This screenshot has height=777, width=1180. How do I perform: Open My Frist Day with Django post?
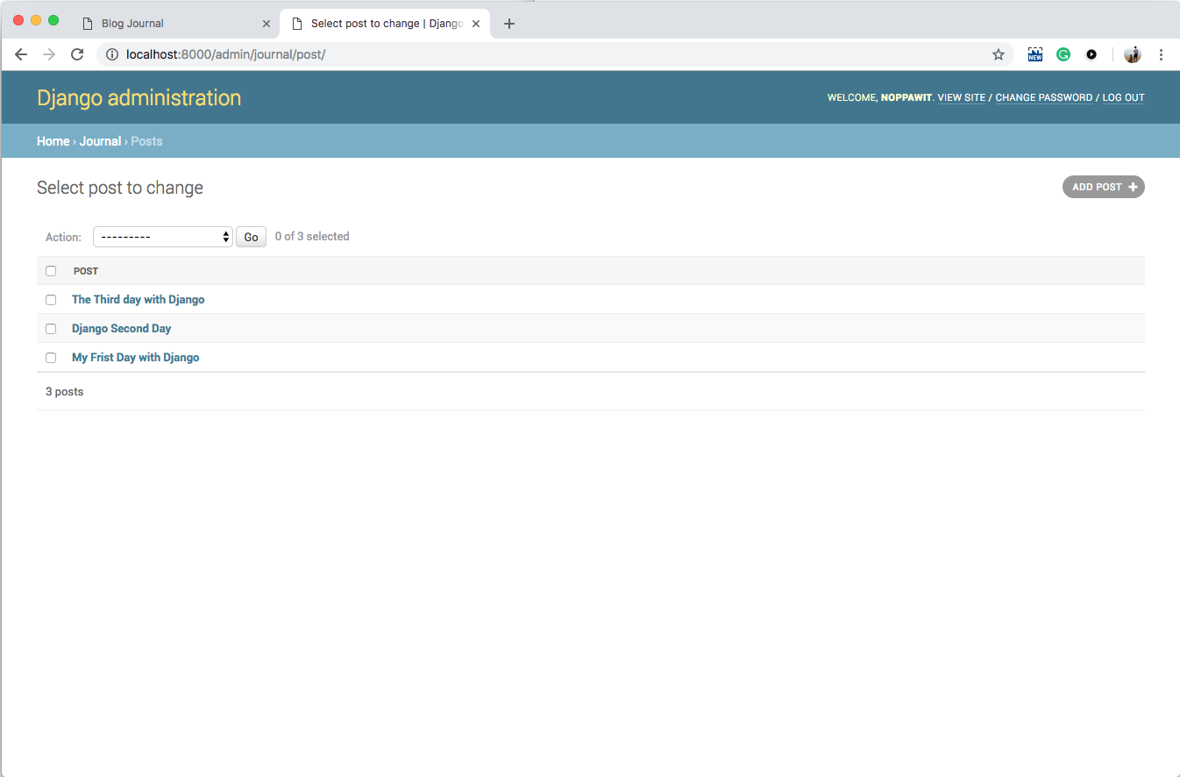click(136, 358)
